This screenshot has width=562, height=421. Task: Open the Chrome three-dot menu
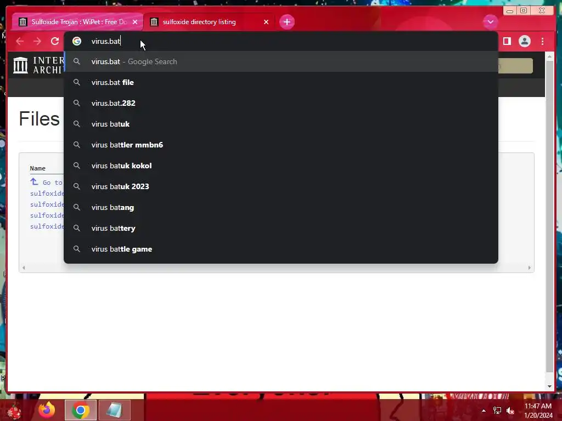point(542,41)
